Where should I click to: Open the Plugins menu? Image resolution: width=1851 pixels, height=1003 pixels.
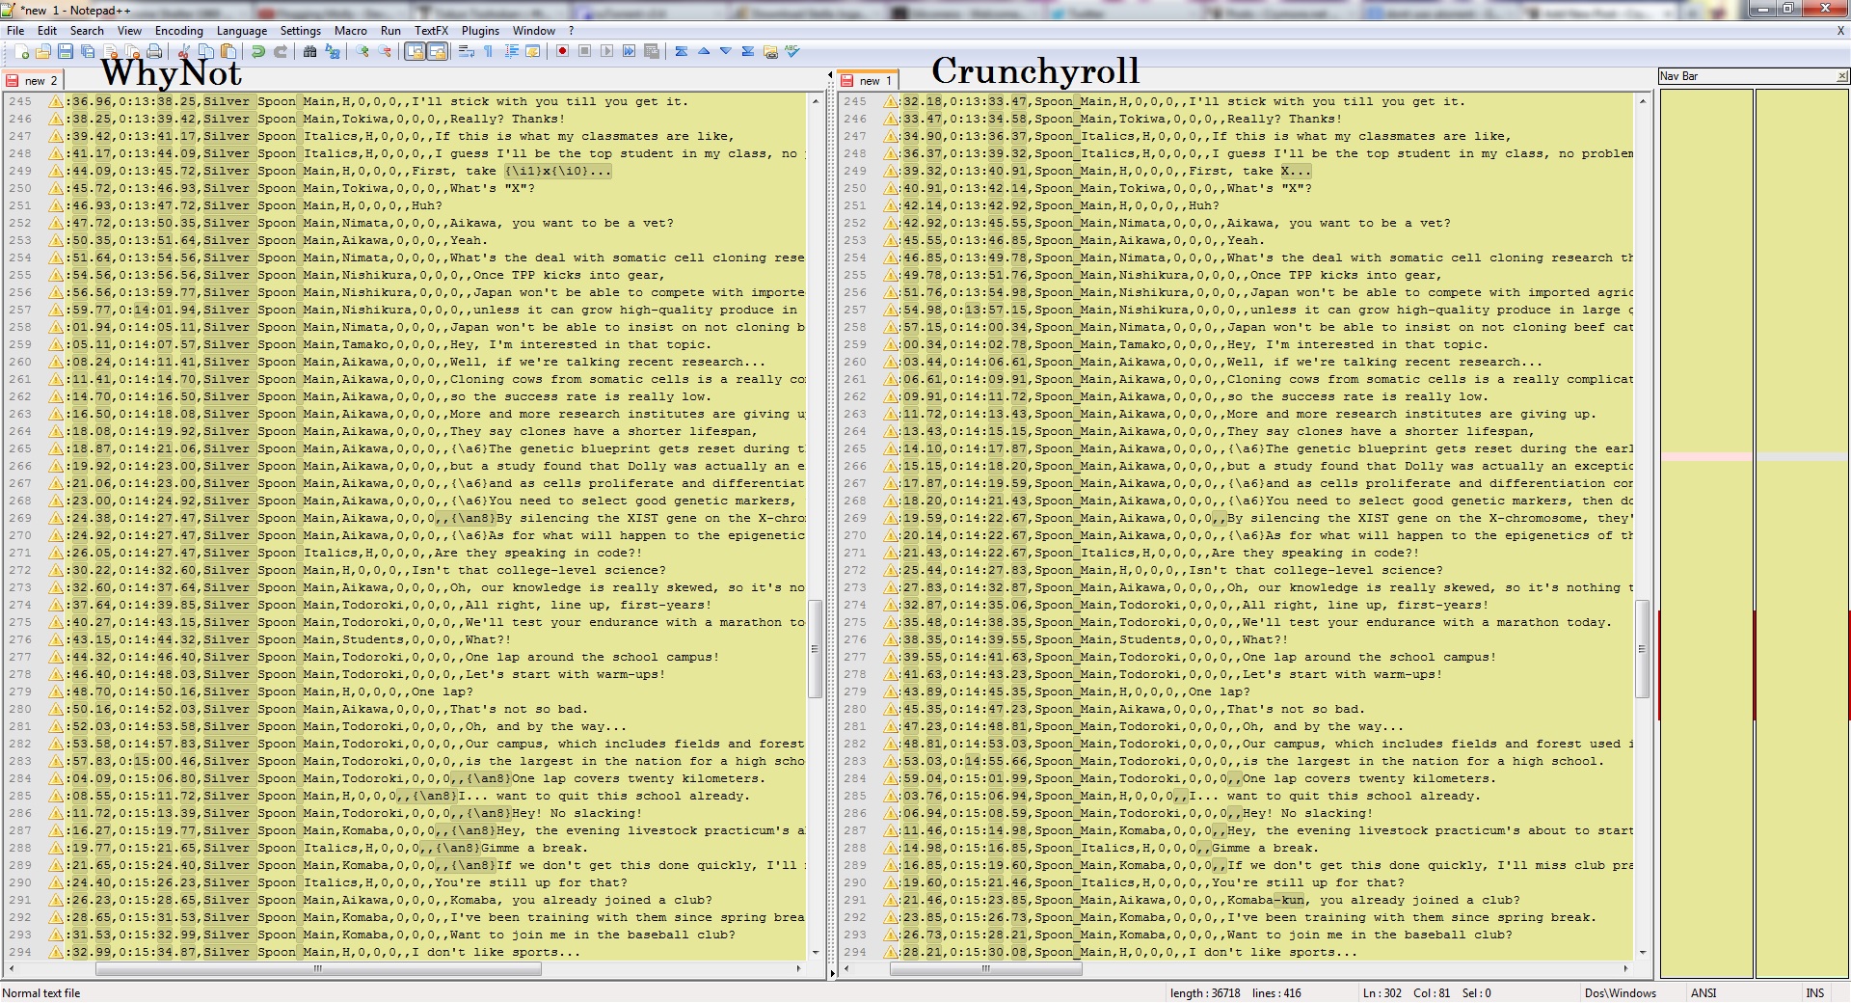click(480, 31)
